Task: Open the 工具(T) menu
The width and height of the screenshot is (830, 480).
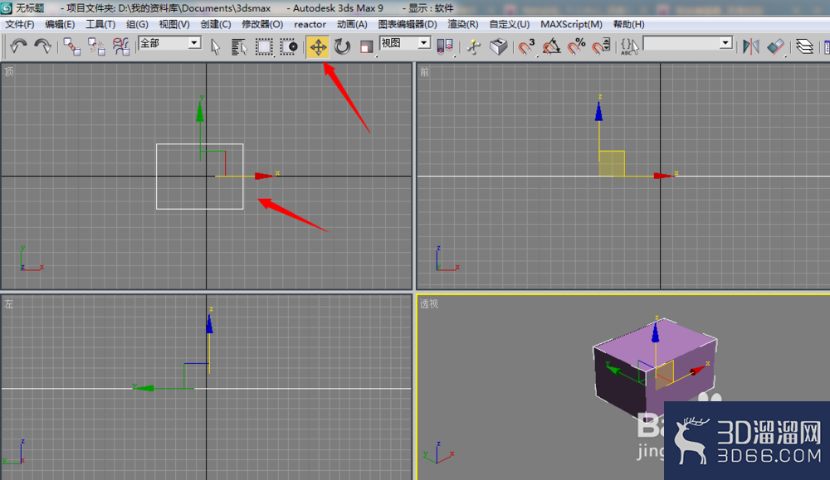Action: [100, 24]
